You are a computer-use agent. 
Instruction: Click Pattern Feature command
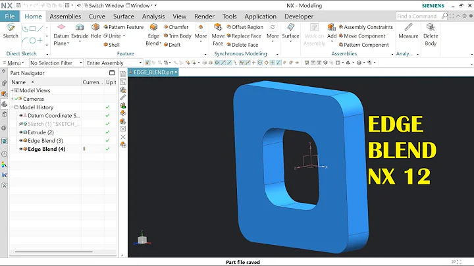tap(124, 27)
